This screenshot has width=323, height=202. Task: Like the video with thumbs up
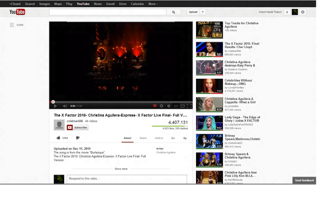coord(62,137)
